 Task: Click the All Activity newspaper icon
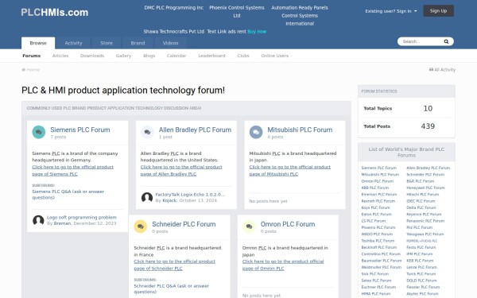coord(431,70)
